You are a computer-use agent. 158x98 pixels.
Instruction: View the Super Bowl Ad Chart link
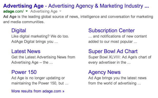coord(113,51)
